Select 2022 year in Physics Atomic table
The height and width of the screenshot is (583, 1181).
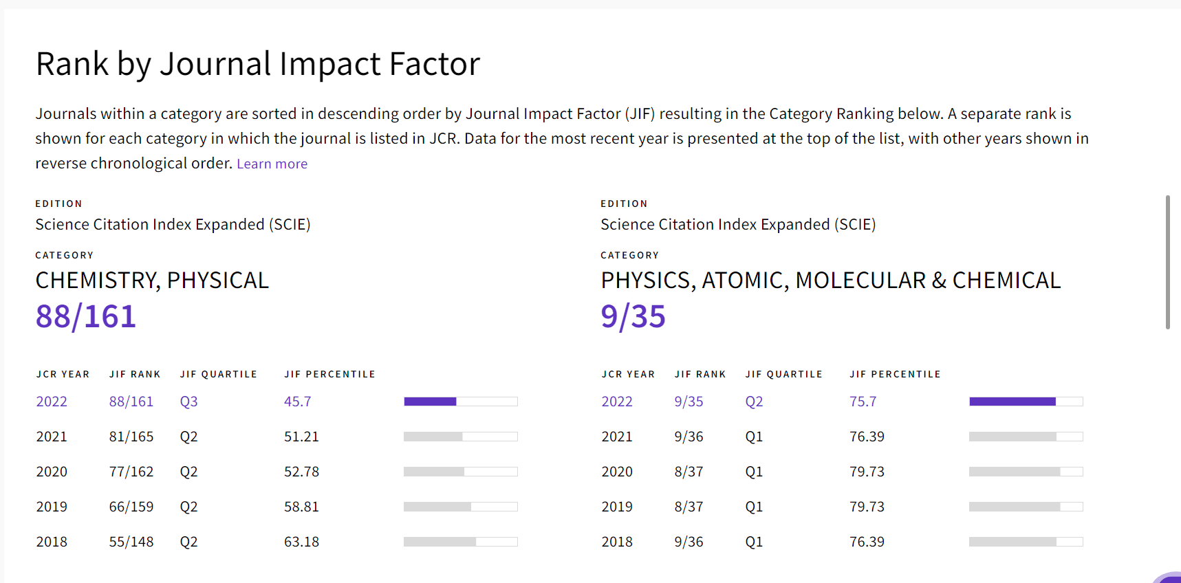(x=617, y=401)
